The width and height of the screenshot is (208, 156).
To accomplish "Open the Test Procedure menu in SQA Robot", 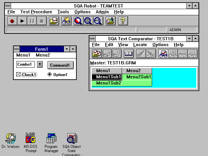I will pos(36,12).
